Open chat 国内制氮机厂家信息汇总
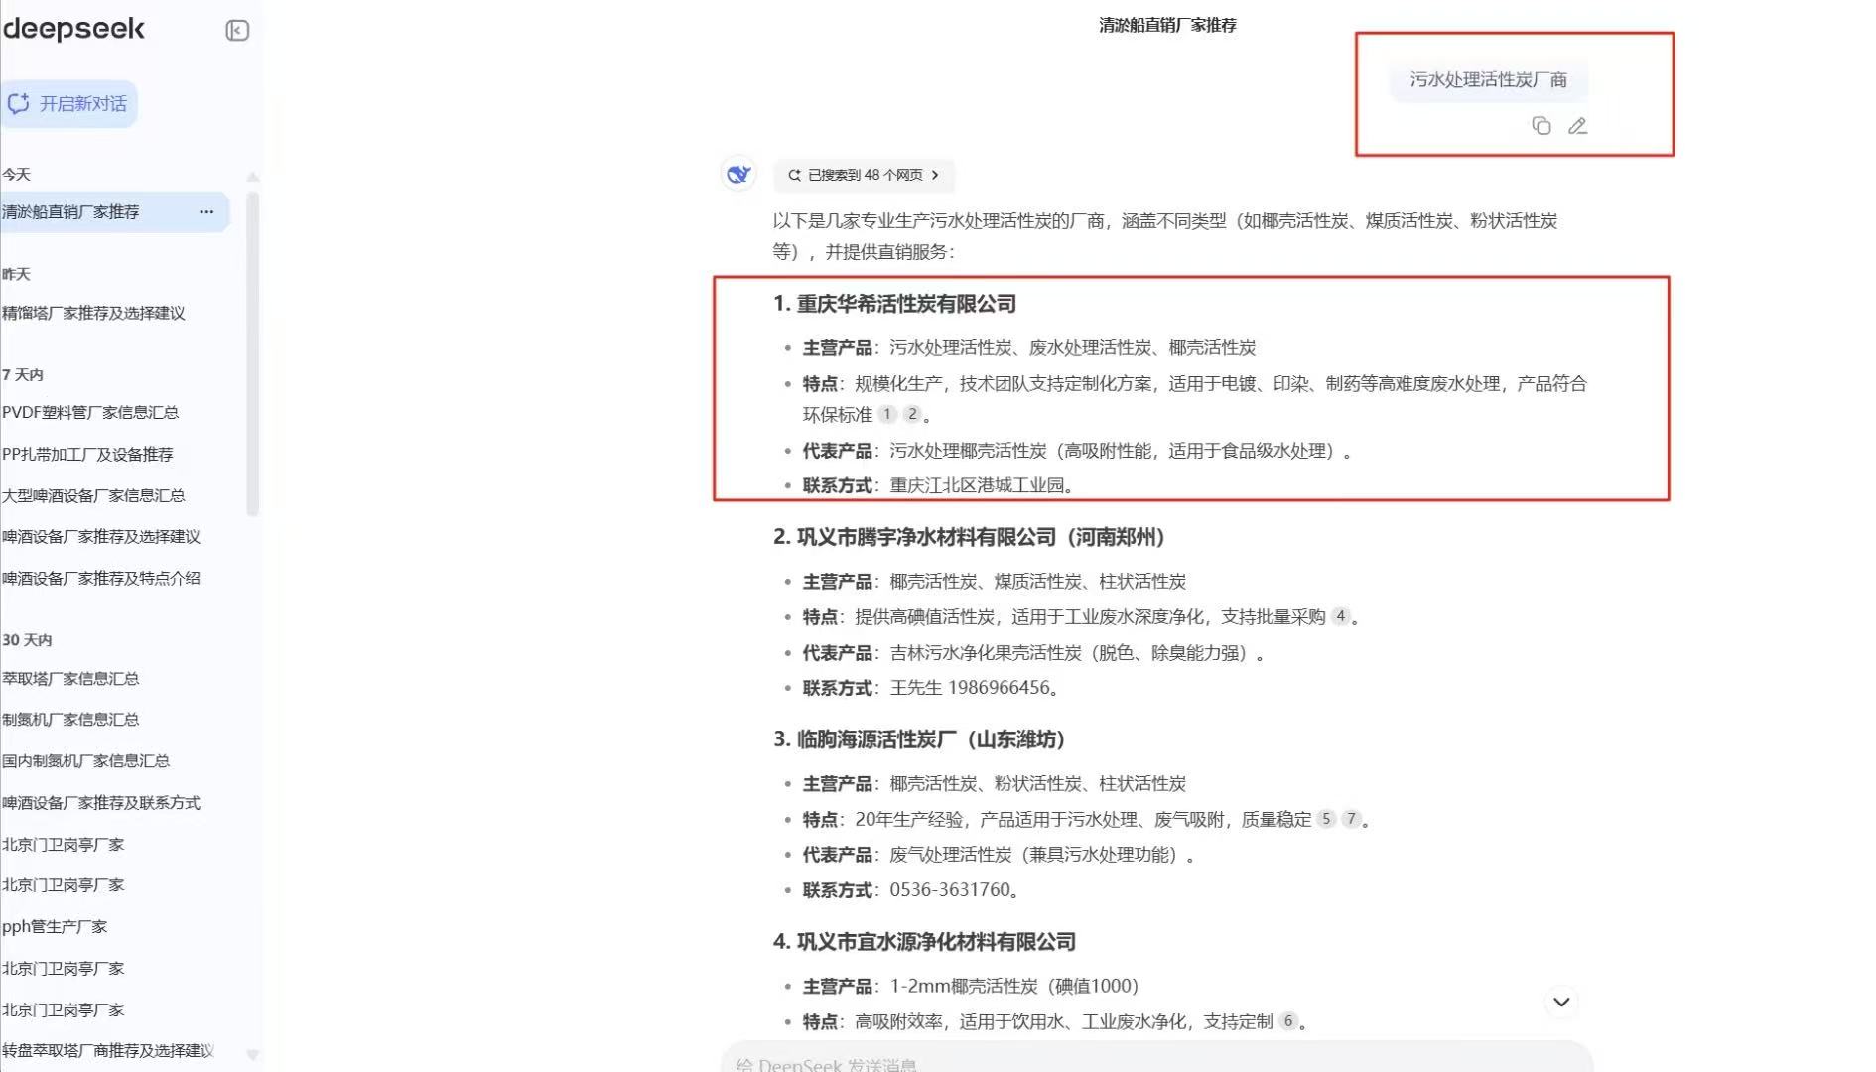 [x=86, y=761]
